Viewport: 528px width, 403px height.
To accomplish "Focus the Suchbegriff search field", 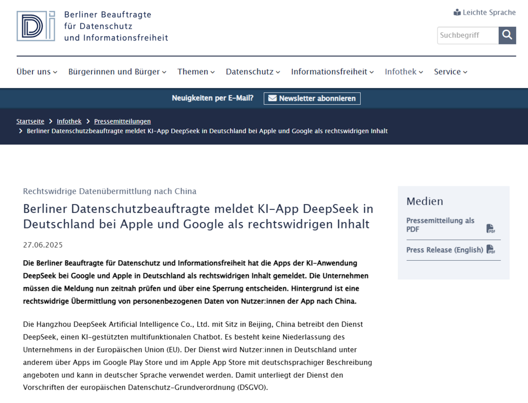I will click(468, 35).
